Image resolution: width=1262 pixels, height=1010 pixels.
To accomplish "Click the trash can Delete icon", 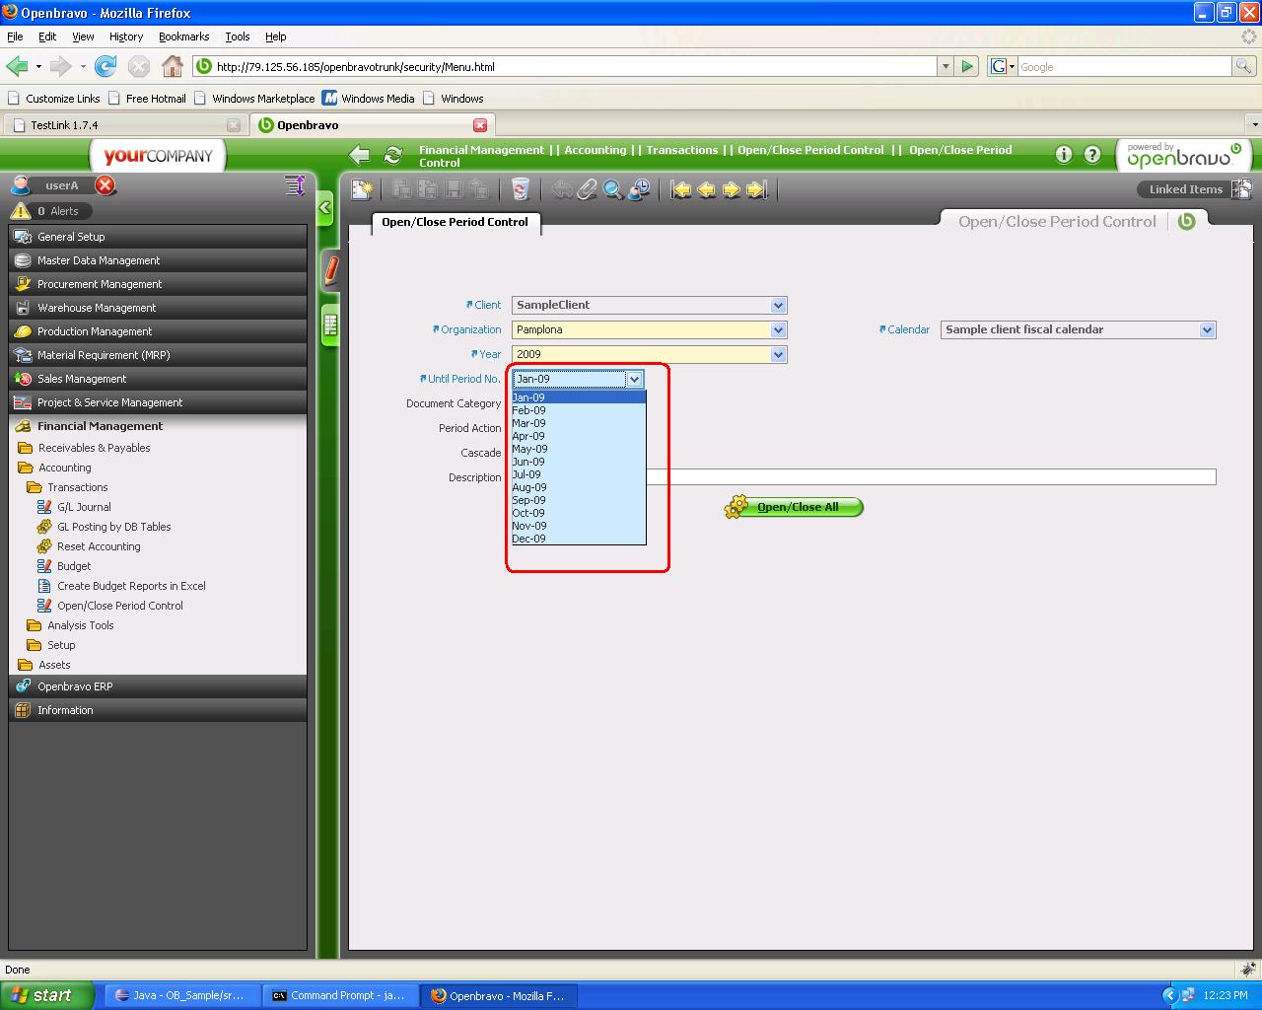I will coord(520,189).
